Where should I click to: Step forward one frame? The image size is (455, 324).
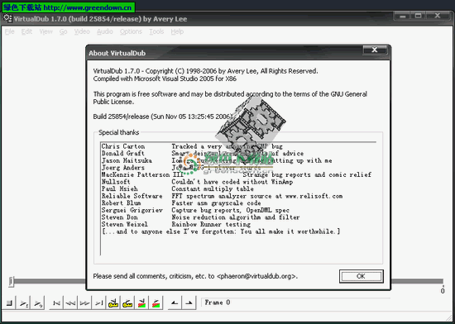point(84,303)
